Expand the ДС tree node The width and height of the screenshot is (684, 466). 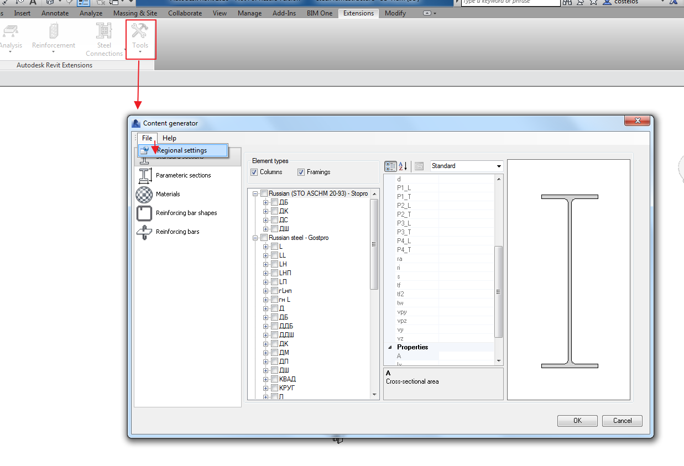tap(265, 220)
